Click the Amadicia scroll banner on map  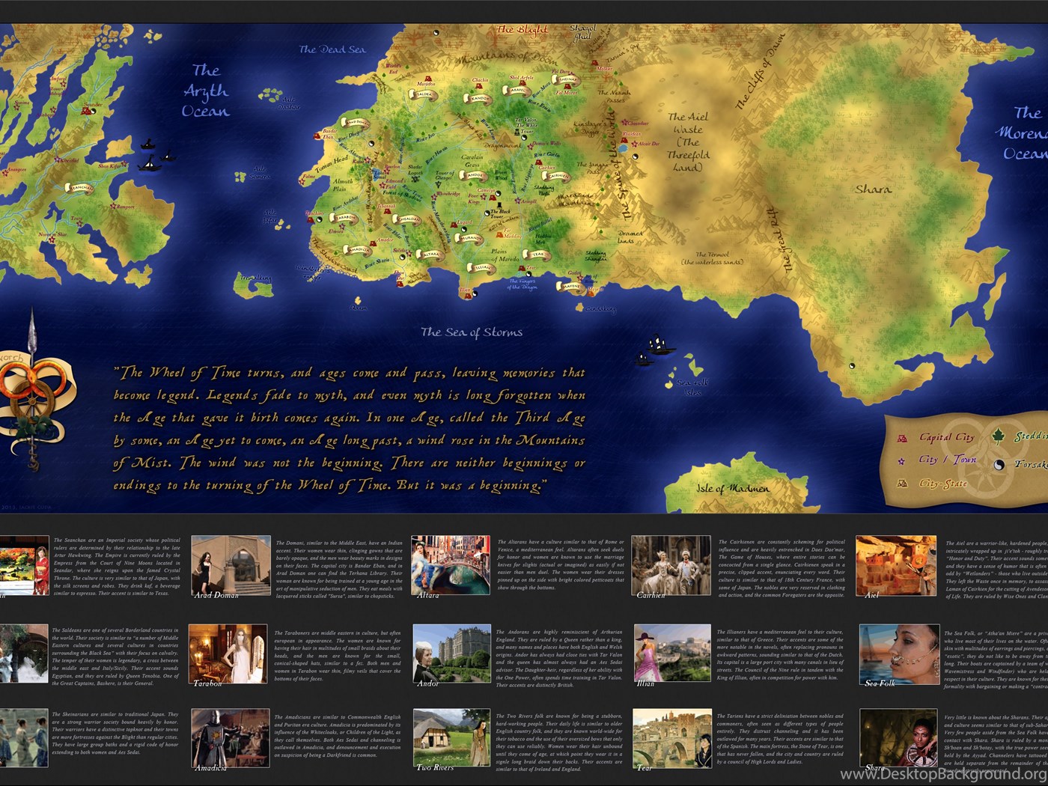(x=357, y=249)
